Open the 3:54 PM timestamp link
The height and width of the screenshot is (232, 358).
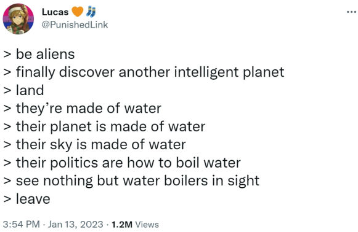click(22, 224)
